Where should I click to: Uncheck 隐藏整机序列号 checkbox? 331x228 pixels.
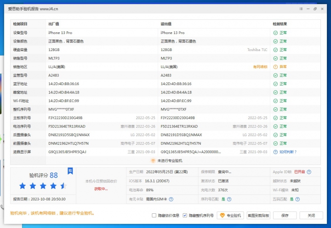pyautogui.click(x=185, y=215)
